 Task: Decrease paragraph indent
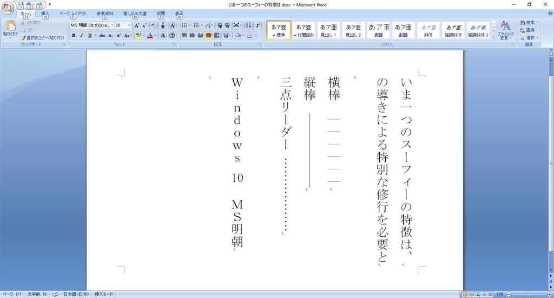[220, 25]
